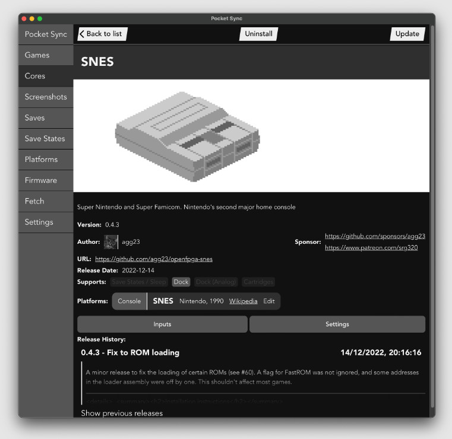
Task: Click the 14/12/2022, 20:16:16 release timestamp
Action: coord(381,352)
